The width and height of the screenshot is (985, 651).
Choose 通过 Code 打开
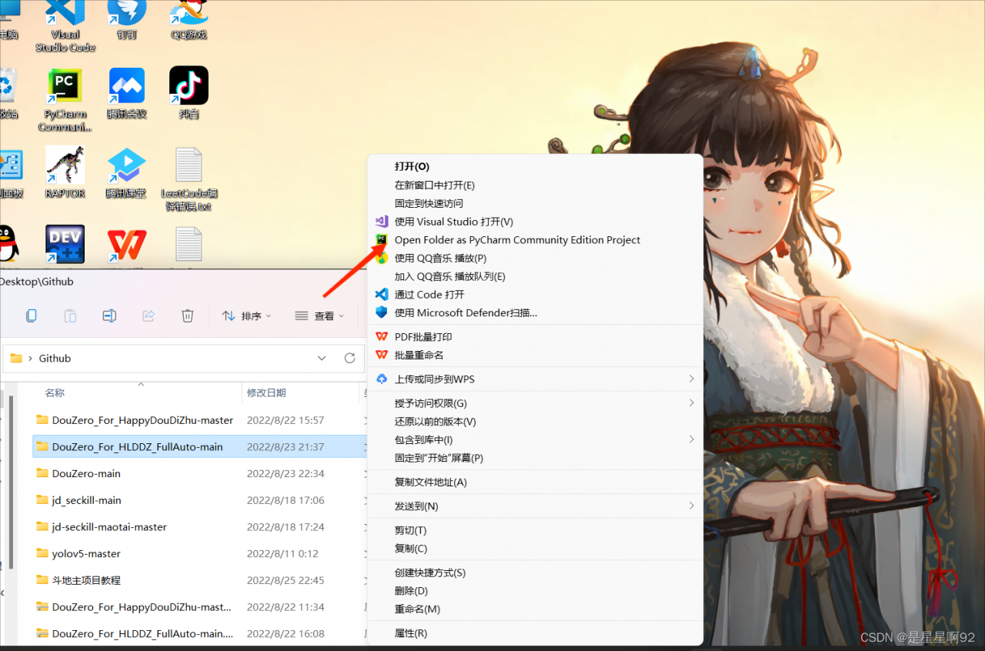coord(429,295)
